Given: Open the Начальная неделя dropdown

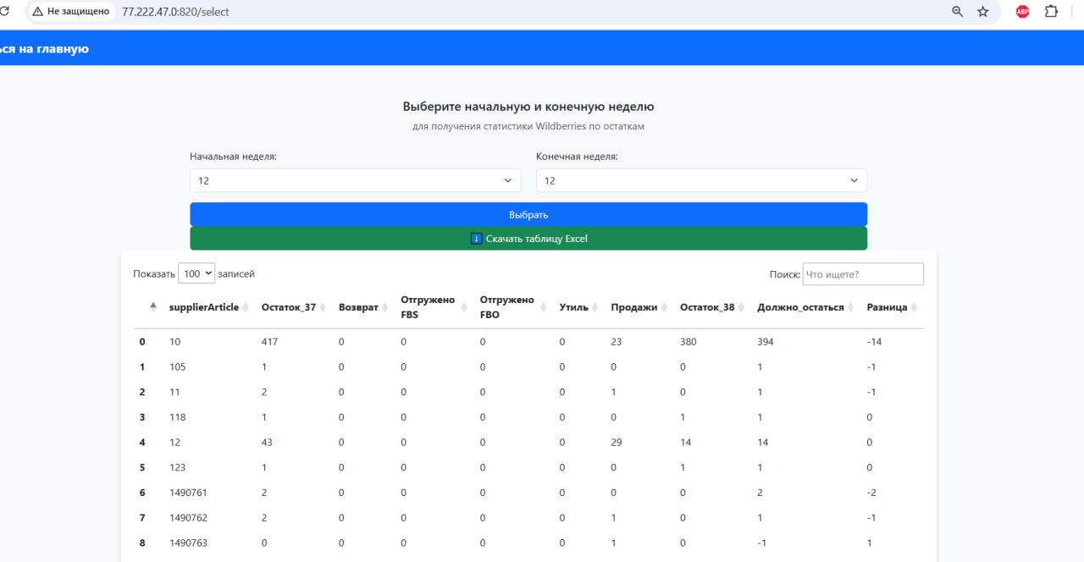Looking at the screenshot, I should (x=355, y=179).
